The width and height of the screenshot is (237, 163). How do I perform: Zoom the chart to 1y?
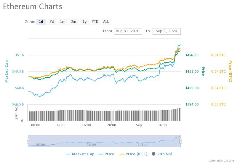[x=84, y=22]
